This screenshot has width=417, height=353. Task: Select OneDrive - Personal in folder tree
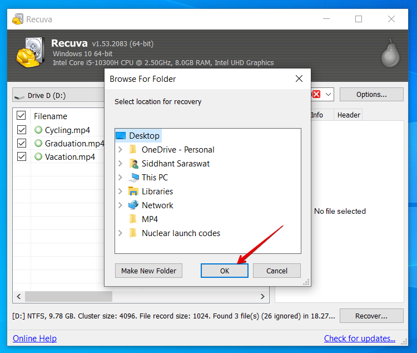coord(178,149)
